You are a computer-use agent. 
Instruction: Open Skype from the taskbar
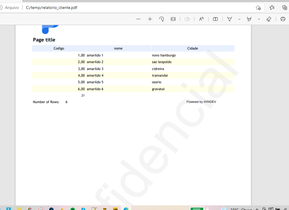coord(83,209)
